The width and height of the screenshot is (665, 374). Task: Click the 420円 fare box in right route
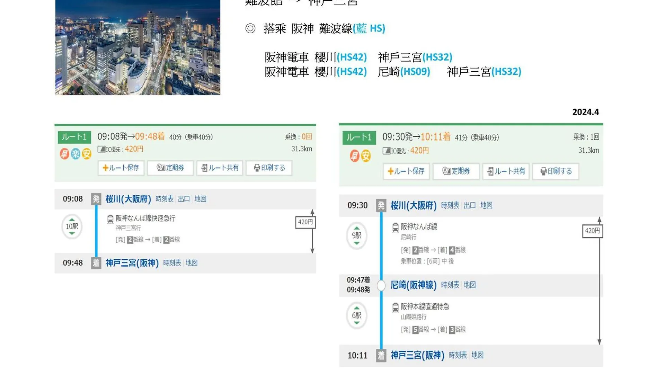tap(592, 231)
